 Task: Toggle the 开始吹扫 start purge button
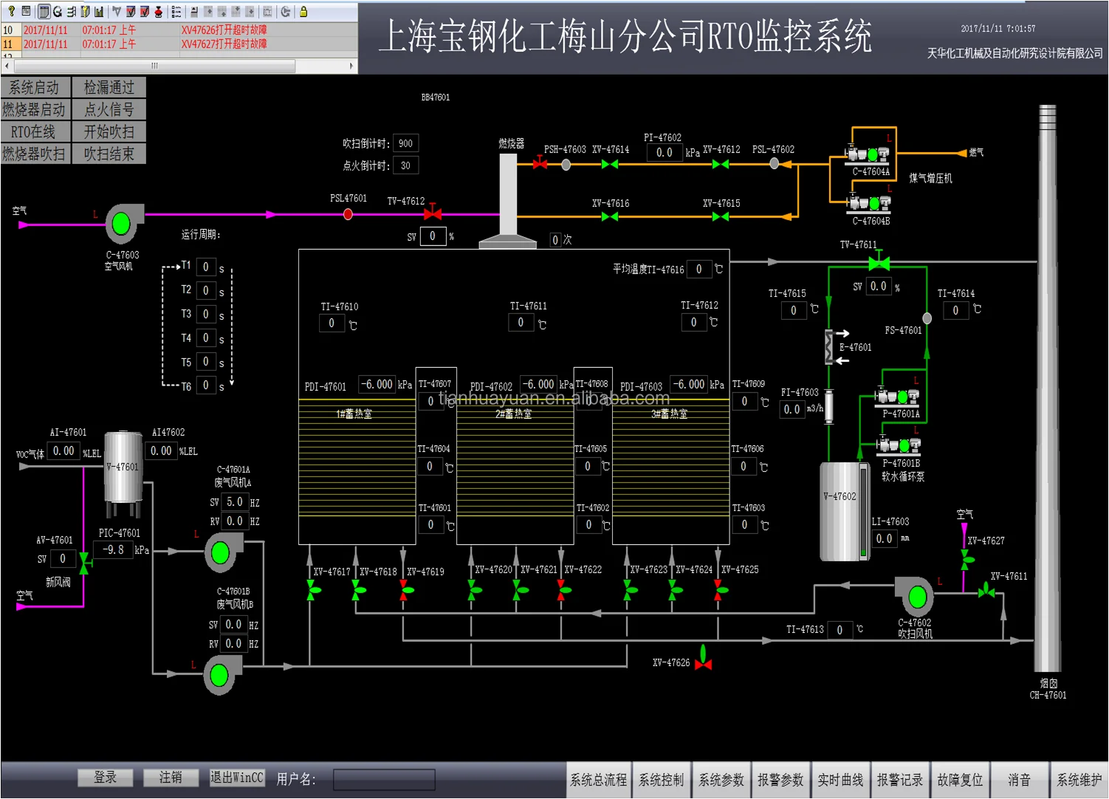tap(109, 131)
